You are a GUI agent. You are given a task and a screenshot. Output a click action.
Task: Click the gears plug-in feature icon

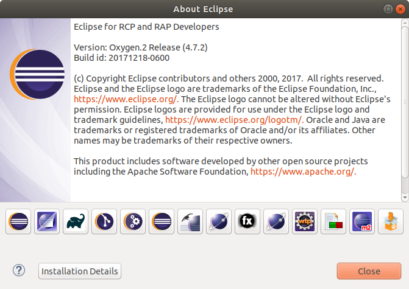coord(133,221)
